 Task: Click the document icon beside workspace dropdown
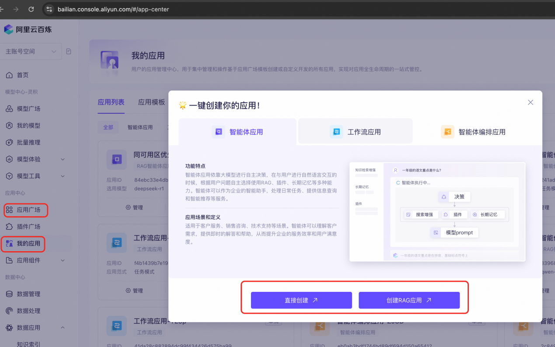pos(69,51)
